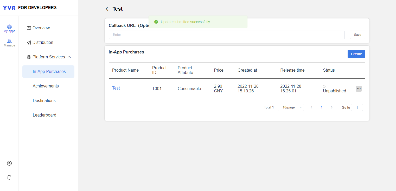Click the Overview chart icon
The image size is (396, 191).
pos(29,28)
